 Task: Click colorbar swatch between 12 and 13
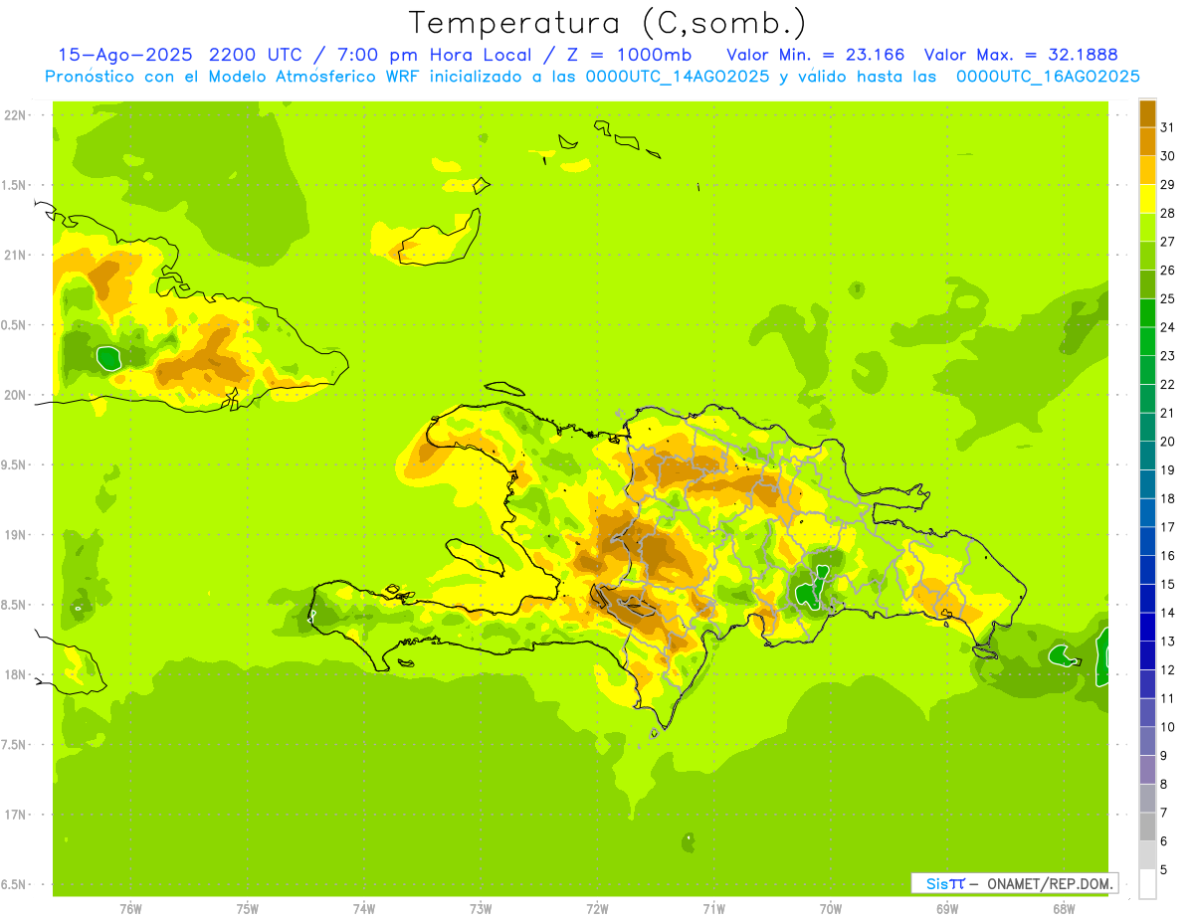pos(1147,655)
